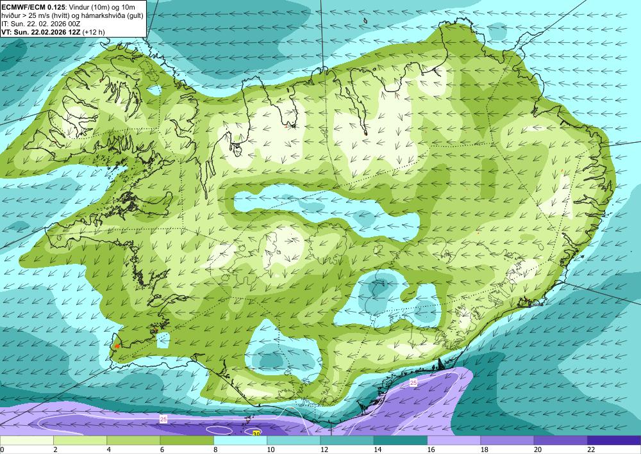The width and height of the screenshot is (641, 454).
Task: Select the 18–20 purple legend swatch
Action: pos(507,440)
